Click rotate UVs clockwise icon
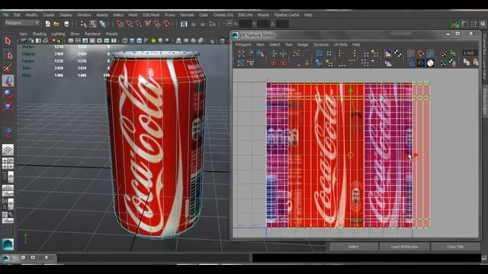 pyautogui.click(x=283, y=63)
